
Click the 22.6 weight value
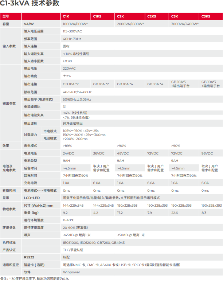(x=175, y=213)
